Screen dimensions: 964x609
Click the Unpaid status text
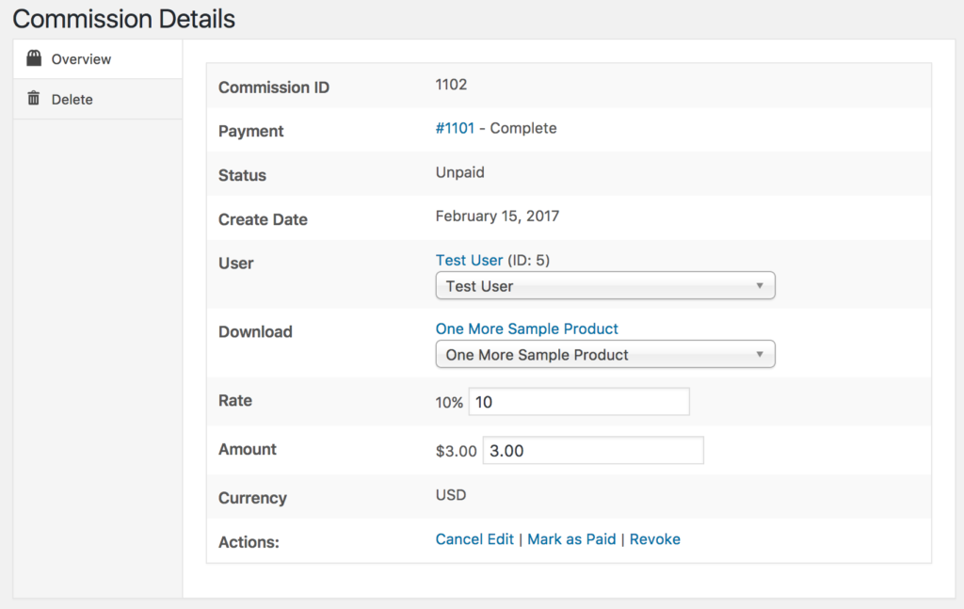click(x=459, y=172)
